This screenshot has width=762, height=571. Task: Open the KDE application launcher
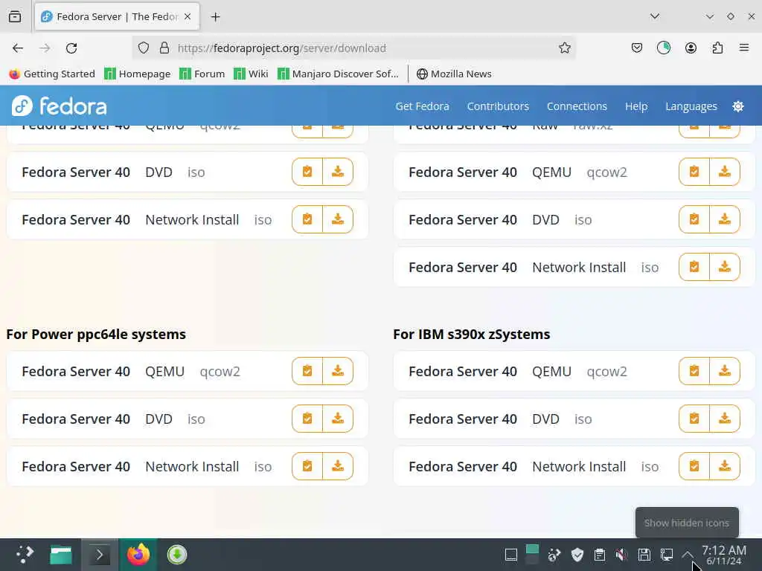tap(25, 555)
